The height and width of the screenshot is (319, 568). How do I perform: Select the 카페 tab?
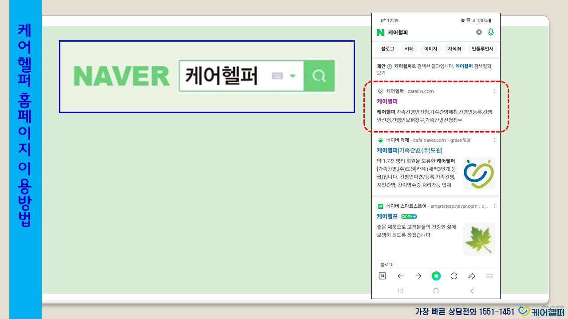[x=409, y=49]
